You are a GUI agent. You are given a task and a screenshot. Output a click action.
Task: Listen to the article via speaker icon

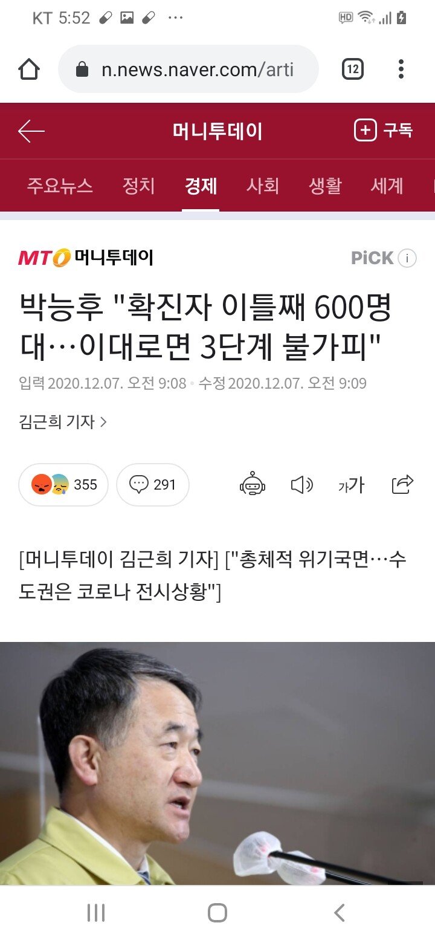pyautogui.click(x=301, y=485)
